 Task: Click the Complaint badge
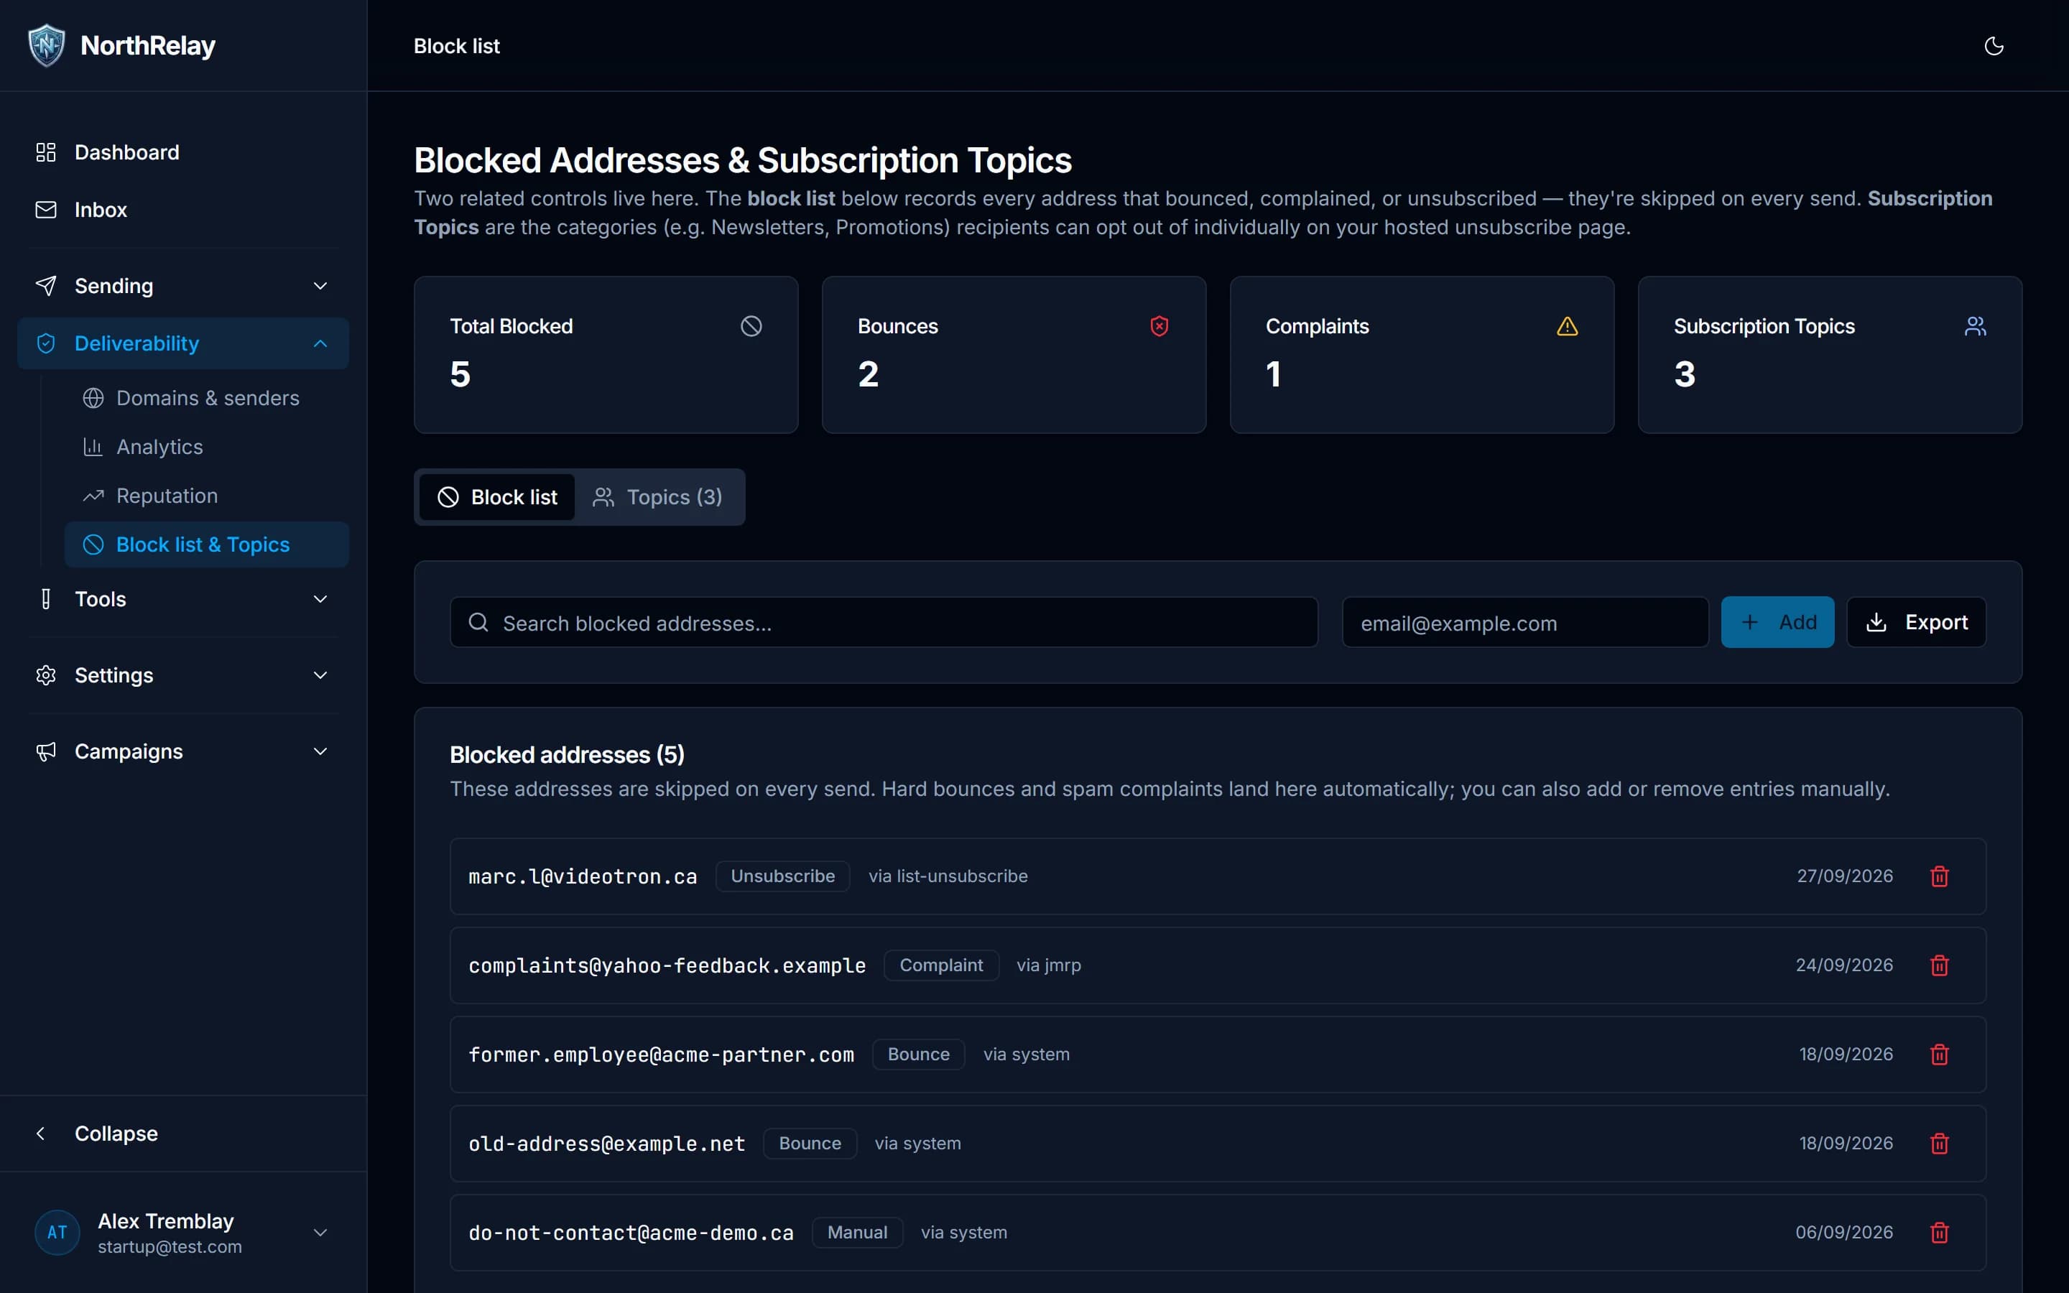940,965
